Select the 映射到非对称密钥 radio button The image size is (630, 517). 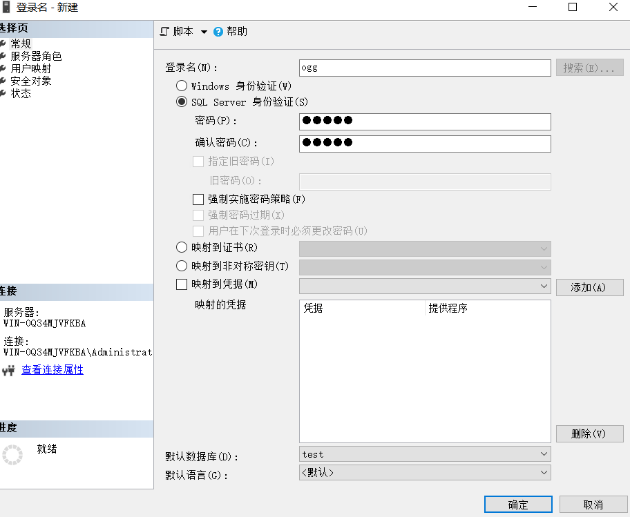pyautogui.click(x=182, y=266)
